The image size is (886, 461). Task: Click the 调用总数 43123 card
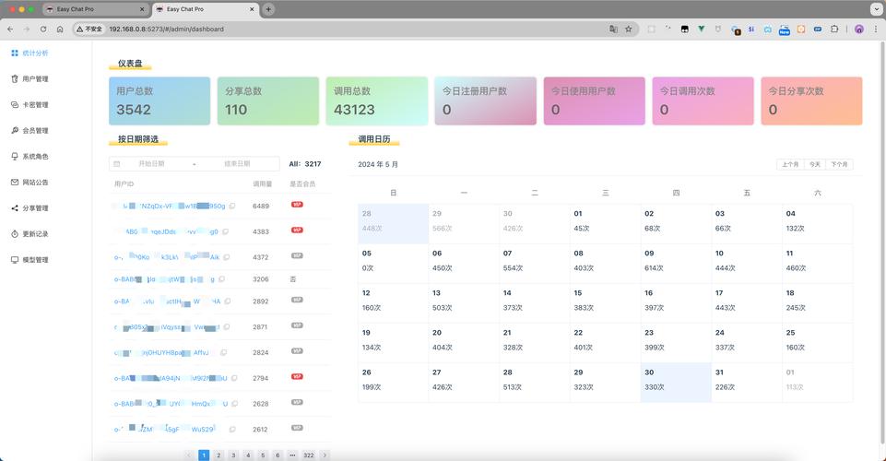click(377, 101)
